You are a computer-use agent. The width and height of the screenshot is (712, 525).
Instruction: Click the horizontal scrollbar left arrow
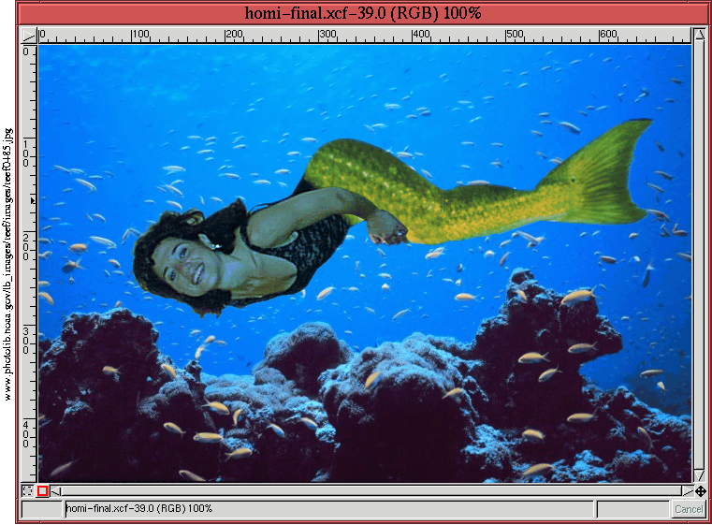pos(56,490)
